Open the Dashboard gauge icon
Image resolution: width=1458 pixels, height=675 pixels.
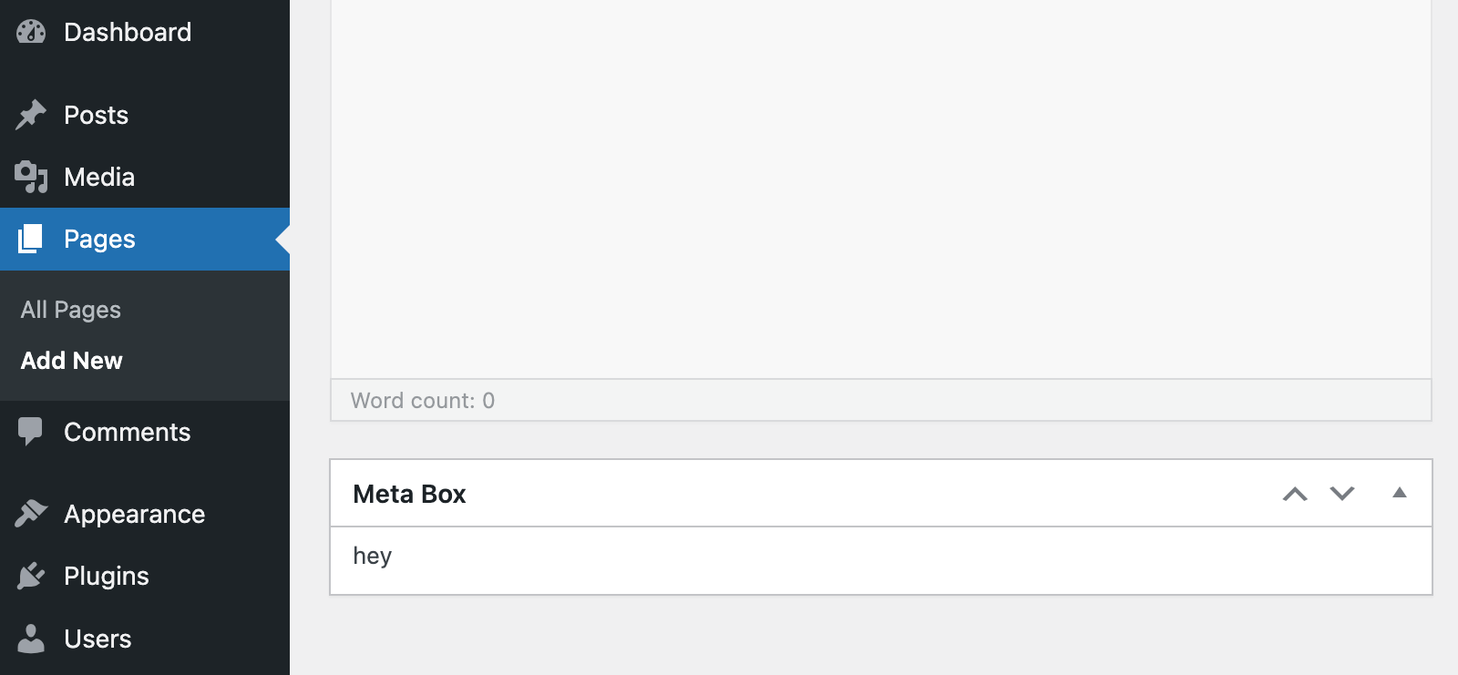click(x=30, y=31)
